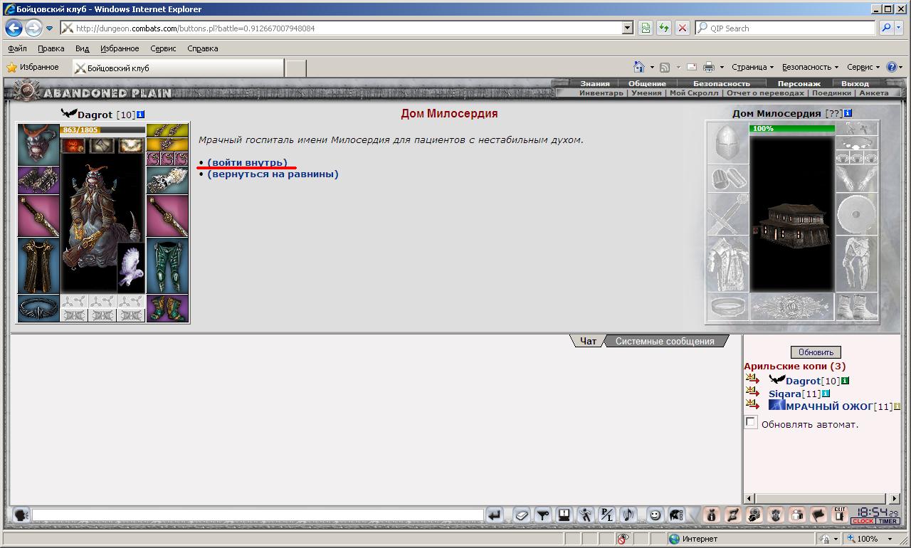The image size is (911, 548).
Task: Open Знания game menu
Action: point(594,84)
